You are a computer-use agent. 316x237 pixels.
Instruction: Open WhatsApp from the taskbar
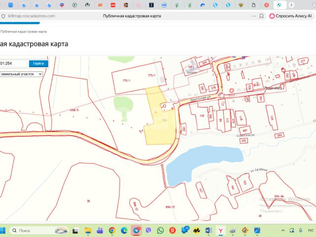(160, 231)
